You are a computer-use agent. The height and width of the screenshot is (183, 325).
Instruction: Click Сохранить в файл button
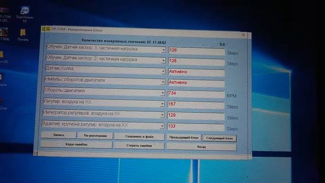[139, 137]
